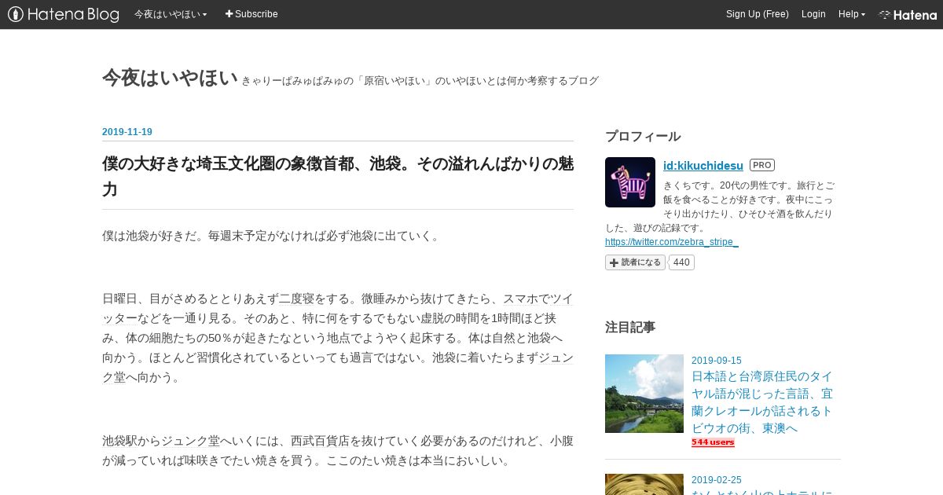Click the Hatena logo at top right

coord(908,14)
